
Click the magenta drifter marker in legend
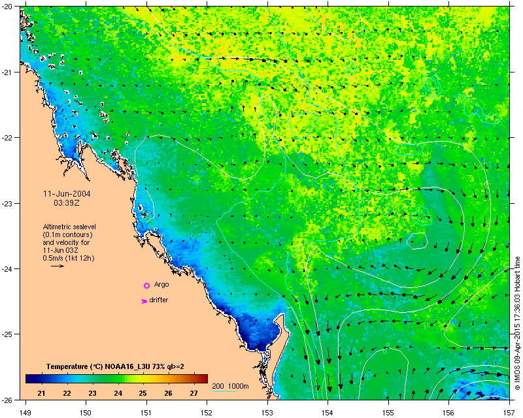(144, 301)
